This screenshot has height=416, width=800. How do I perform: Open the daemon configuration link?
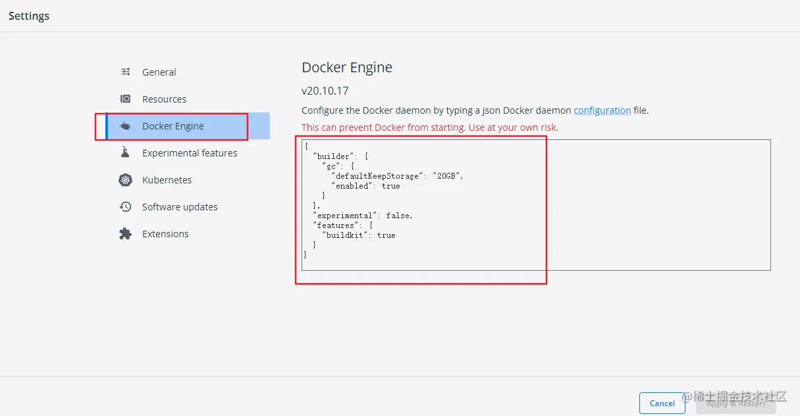pos(602,110)
